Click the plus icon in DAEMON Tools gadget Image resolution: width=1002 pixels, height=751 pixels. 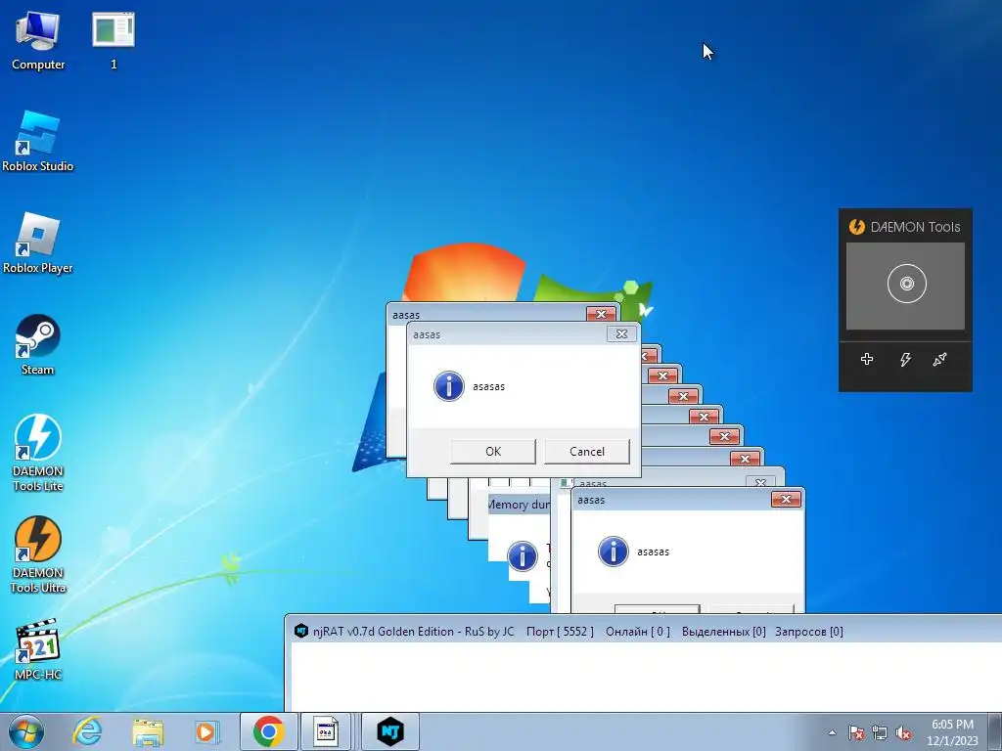click(x=867, y=359)
